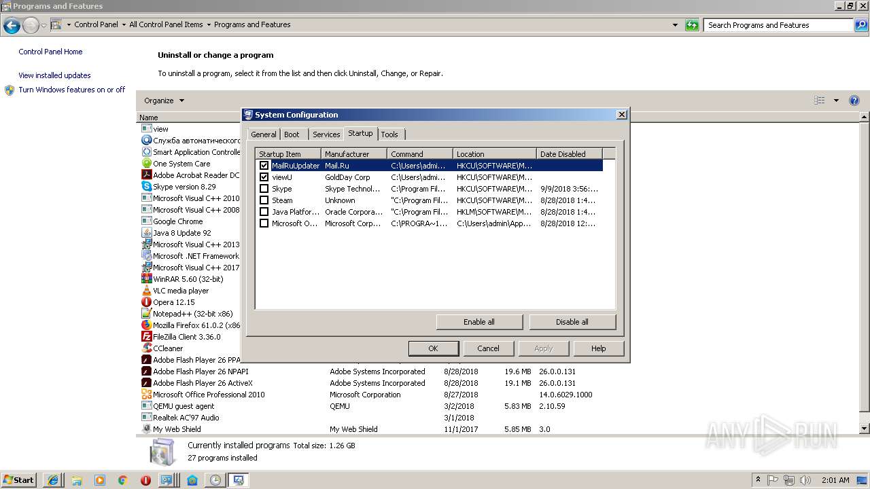
Task: Open Opera from the taskbar
Action: (145, 480)
